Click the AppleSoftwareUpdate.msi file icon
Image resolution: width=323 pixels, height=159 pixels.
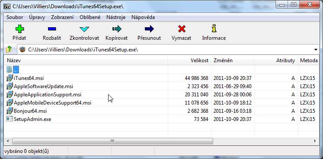[10, 86]
